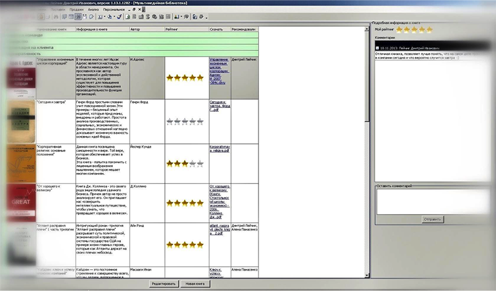Click the binoculars search icon in the toolbar
The image size is (496, 291).
pyautogui.click(x=56, y=17)
